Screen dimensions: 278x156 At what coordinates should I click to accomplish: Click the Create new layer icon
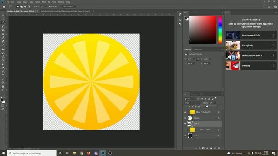(215, 148)
